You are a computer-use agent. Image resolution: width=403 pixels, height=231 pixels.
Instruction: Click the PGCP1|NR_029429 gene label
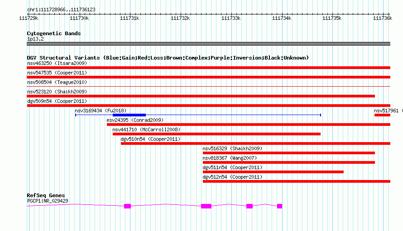(48, 201)
